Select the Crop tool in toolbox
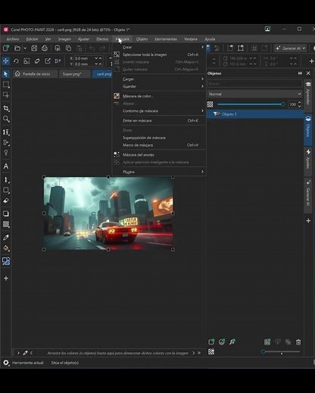Image resolution: width=315 pixels, height=393 pixels. pyautogui.click(x=6, y=108)
